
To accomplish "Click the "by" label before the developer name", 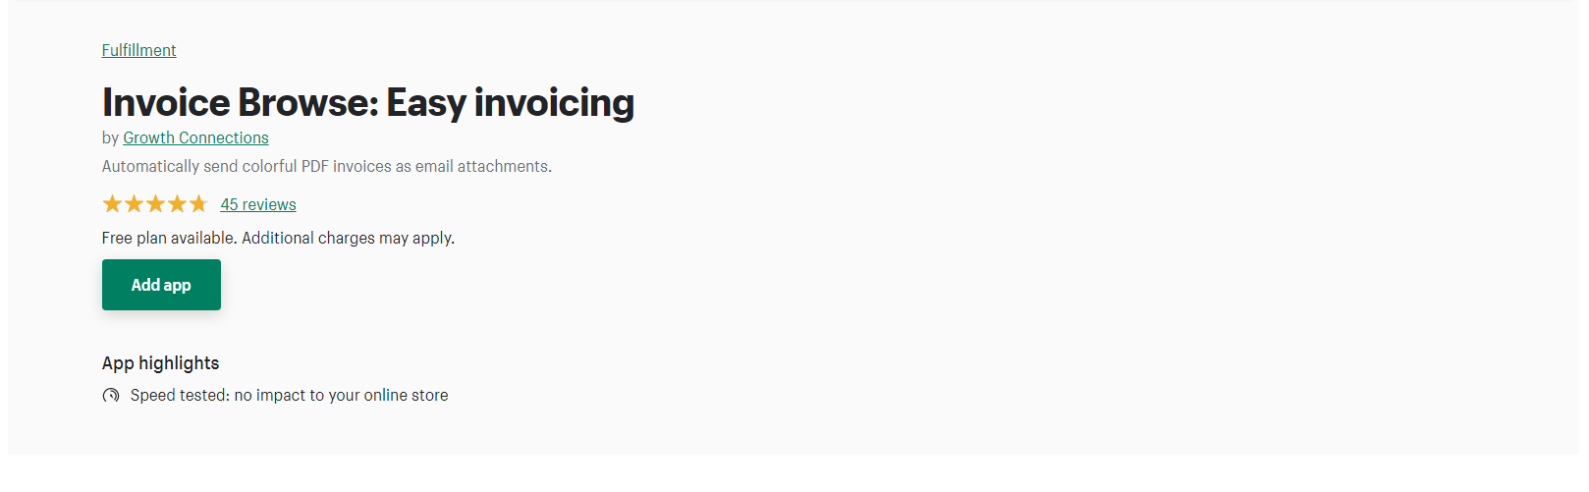I will coord(110,138).
